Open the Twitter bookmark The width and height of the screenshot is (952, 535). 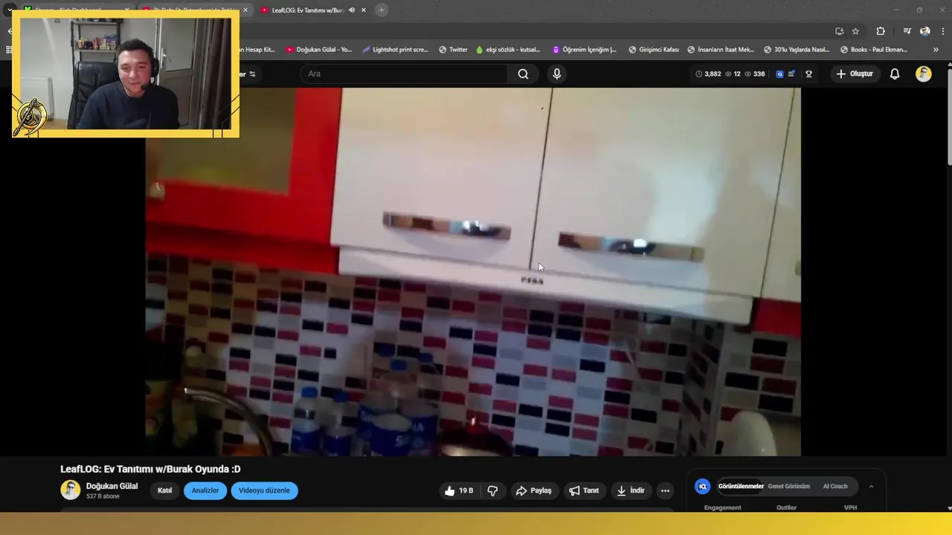(453, 50)
